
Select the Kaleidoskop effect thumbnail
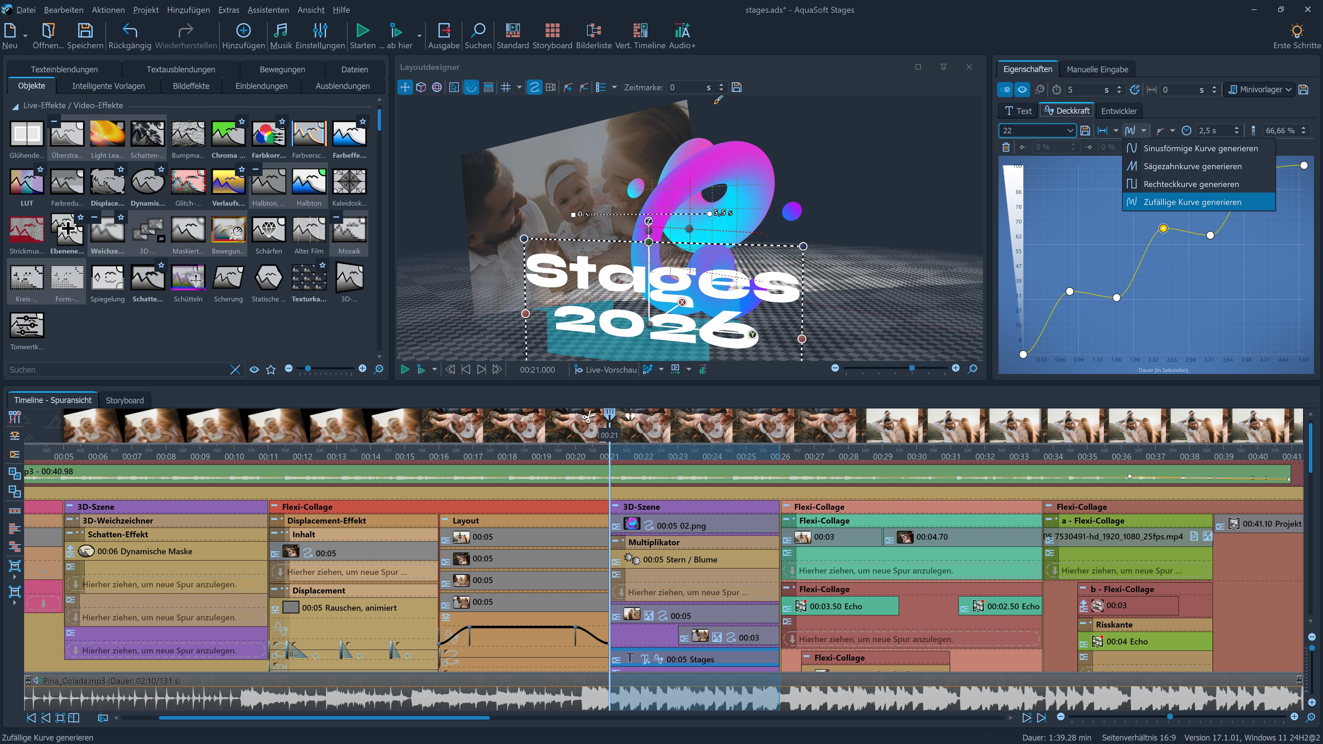(349, 182)
